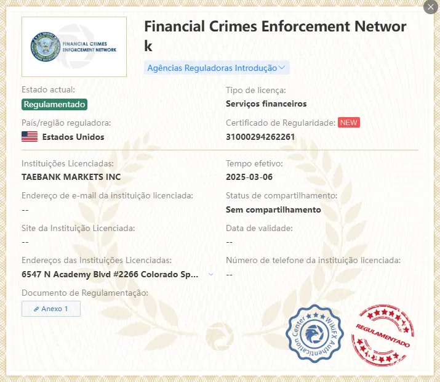Click the WikiFX Authentication Center seal
This screenshot has height=382, width=440.
click(x=314, y=333)
